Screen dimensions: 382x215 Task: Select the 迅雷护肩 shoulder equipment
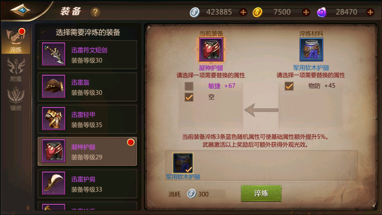pyautogui.click(x=88, y=184)
